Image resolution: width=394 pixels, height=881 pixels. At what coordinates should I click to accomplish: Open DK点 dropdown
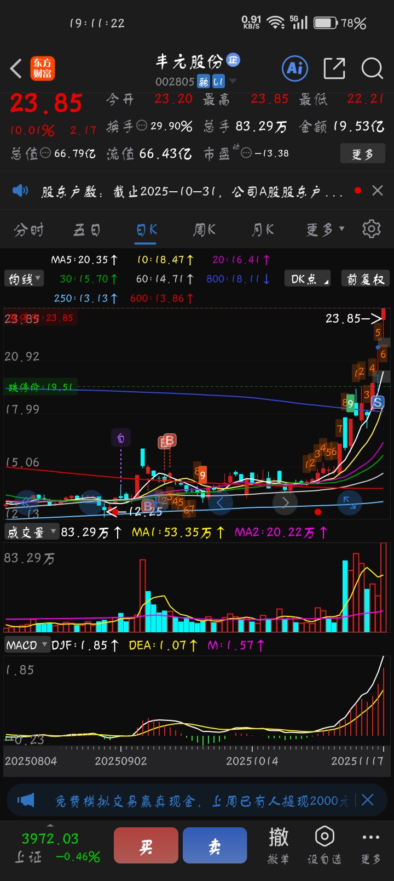click(x=308, y=279)
